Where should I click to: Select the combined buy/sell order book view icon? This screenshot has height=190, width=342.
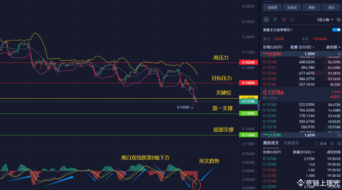266,20
